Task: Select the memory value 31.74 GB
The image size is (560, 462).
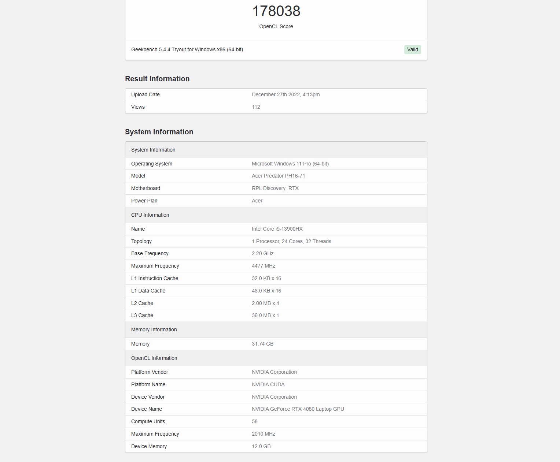Action: pos(262,344)
